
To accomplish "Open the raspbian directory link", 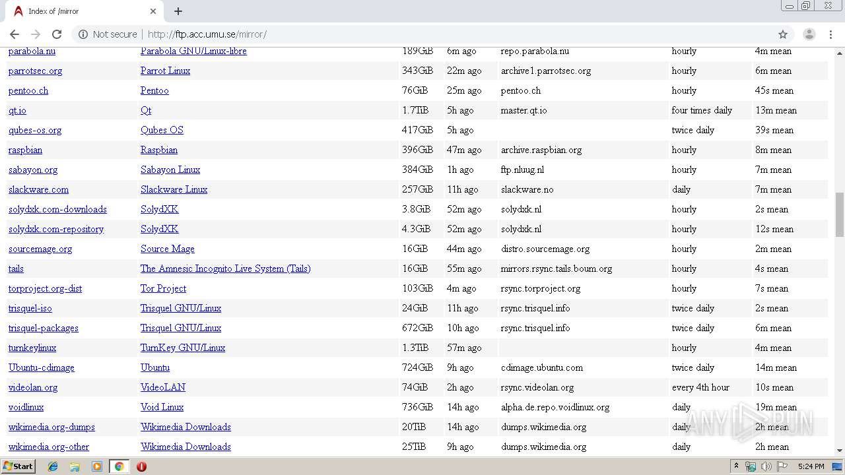I will tap(25, 150).
